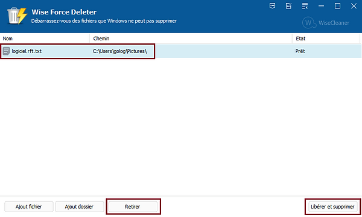Minimize the Wise Force Deleter window
The image size is (362, 217).
coord(321,6)
